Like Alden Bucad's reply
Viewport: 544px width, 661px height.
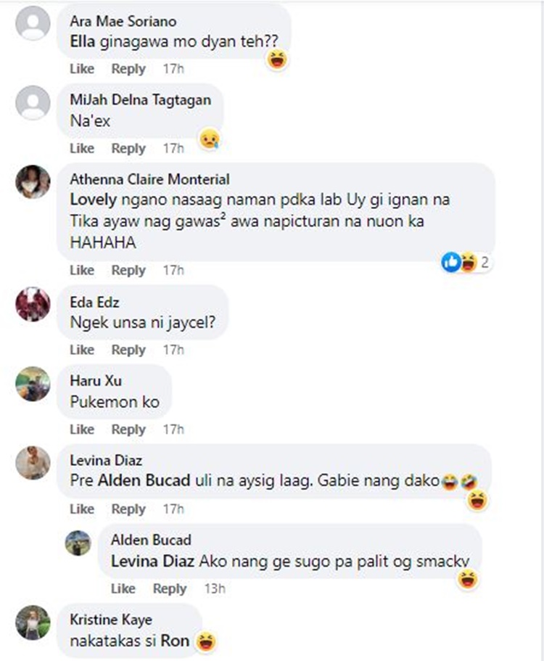(123, 588)
